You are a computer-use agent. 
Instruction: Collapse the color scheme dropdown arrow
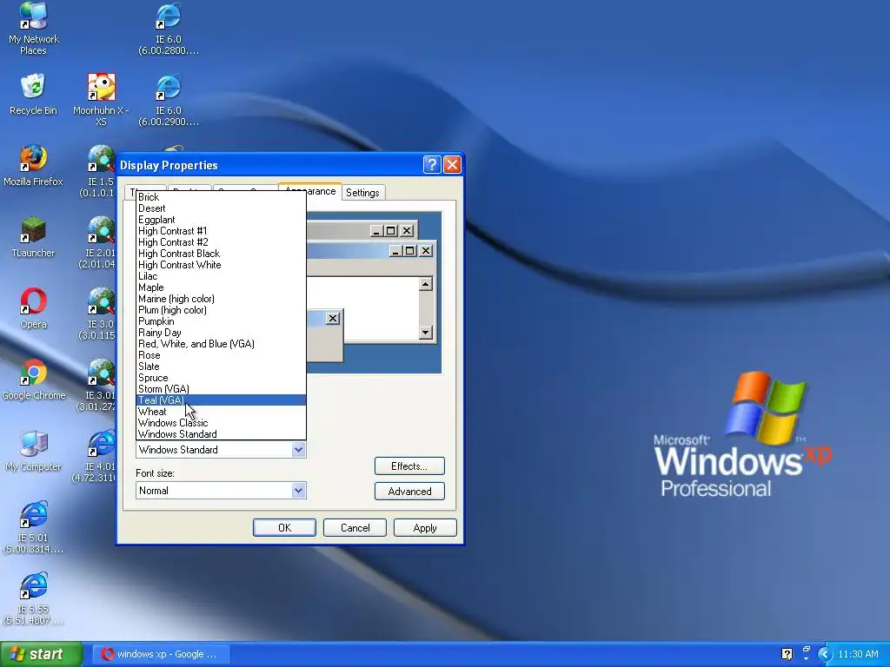298,450
